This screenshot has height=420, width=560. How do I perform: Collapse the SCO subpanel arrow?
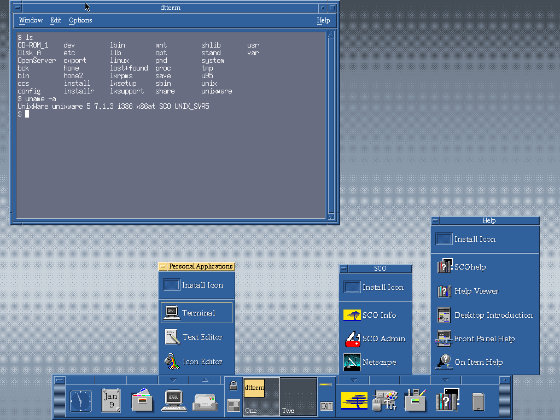(x=354, y=380)
